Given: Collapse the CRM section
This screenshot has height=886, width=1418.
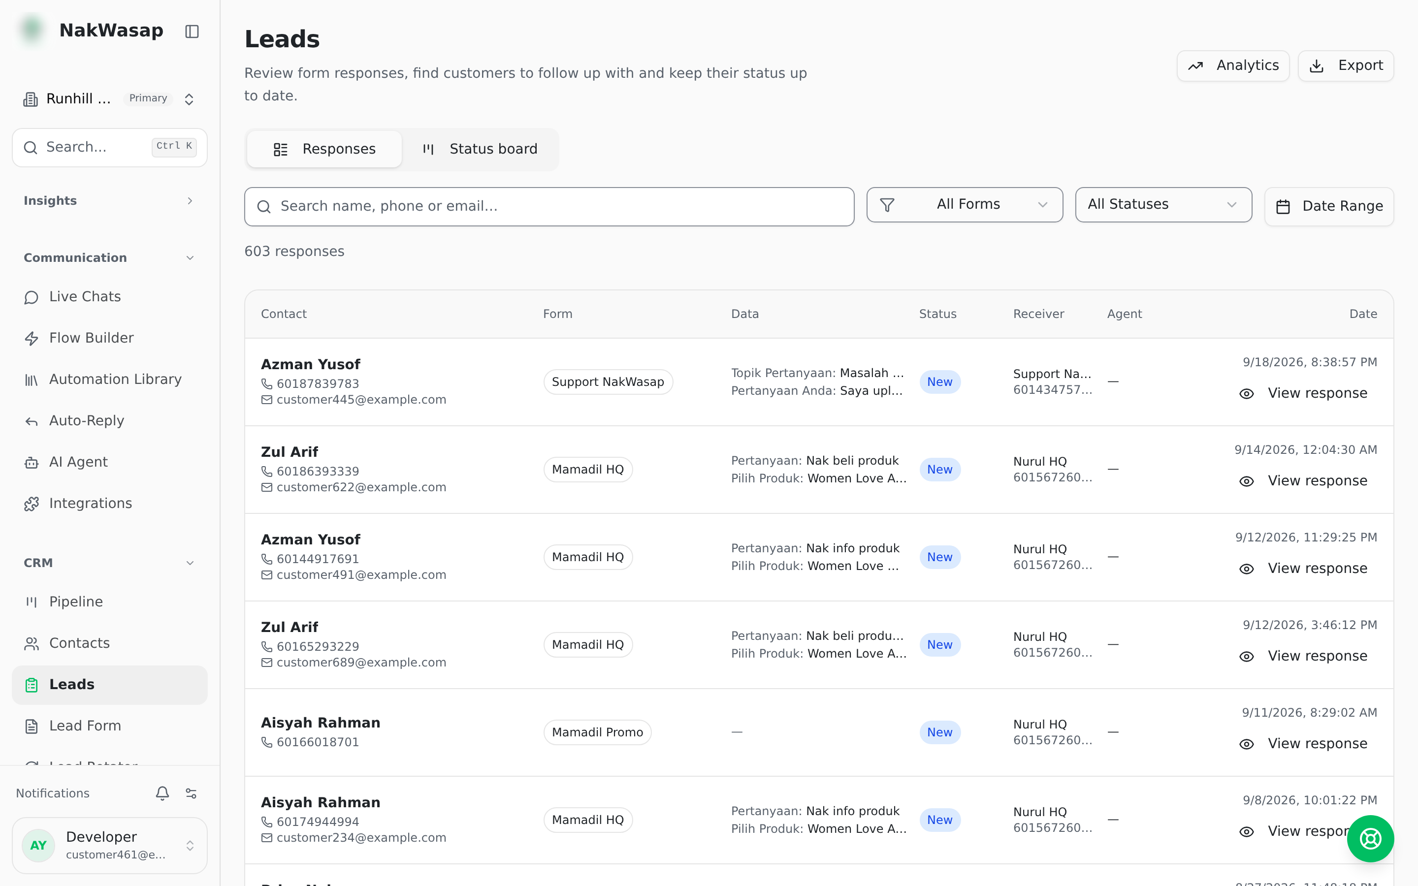Looking at the screenshot, I should (110, 563).
